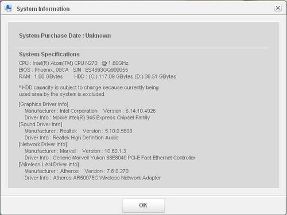Viewport: 287px width, 215px height.
Task: Click the System Information title bar computer icon
Action: point(8,8)
